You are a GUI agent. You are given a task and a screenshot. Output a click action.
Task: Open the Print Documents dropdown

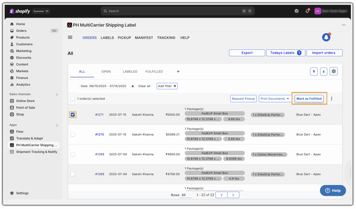(275, 99)
